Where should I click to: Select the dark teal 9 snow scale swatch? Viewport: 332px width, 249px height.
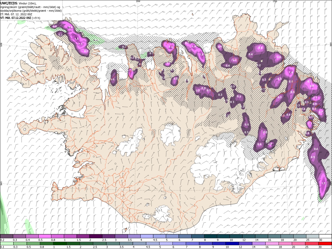[223, 236]
